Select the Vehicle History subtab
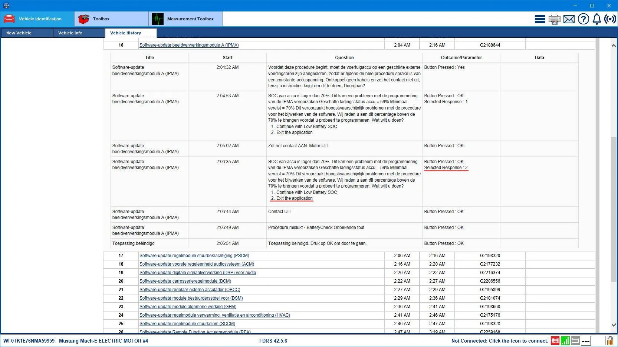The width and height of the screenshot is (618, 347). click(x=131, y=33)
